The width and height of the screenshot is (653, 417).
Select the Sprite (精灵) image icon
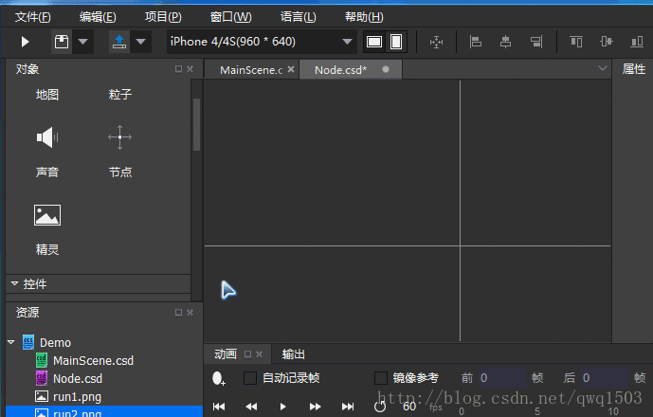pyautogui.click(x=47, y=215)
